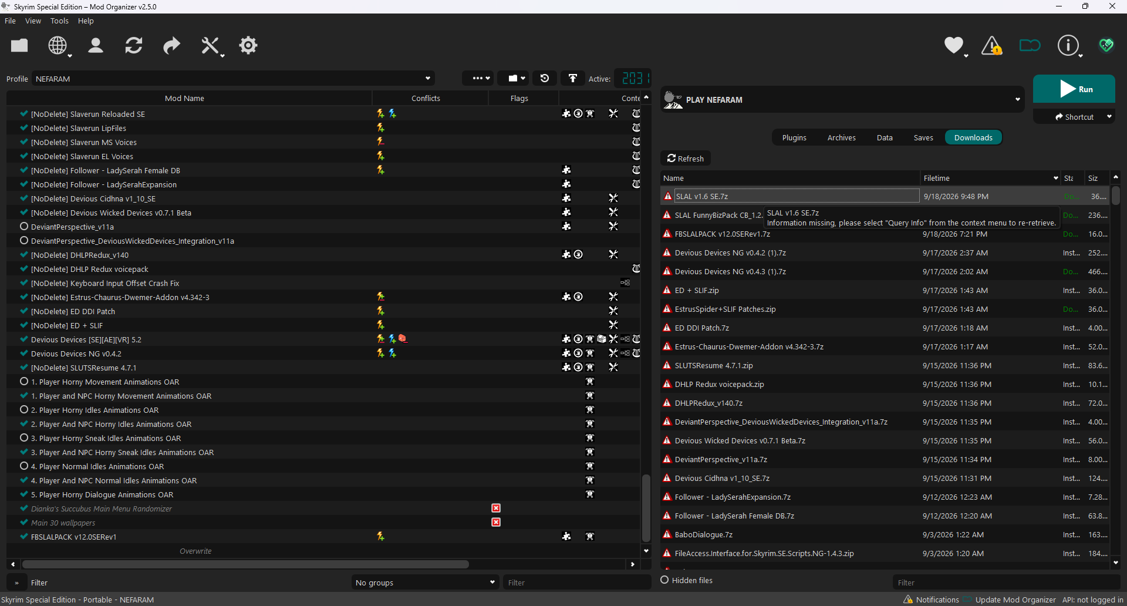Screen dimensions: 1127x606
Task: Click the Run button
Action: [x=1074, y=89]
